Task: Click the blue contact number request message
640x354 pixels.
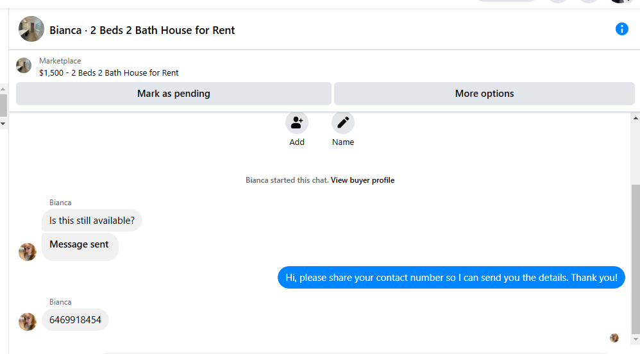Action: coord(451,278)
